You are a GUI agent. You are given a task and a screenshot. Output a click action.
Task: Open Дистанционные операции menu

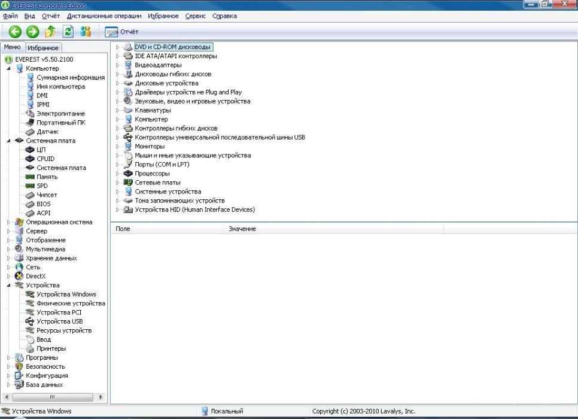pos(104,16)
